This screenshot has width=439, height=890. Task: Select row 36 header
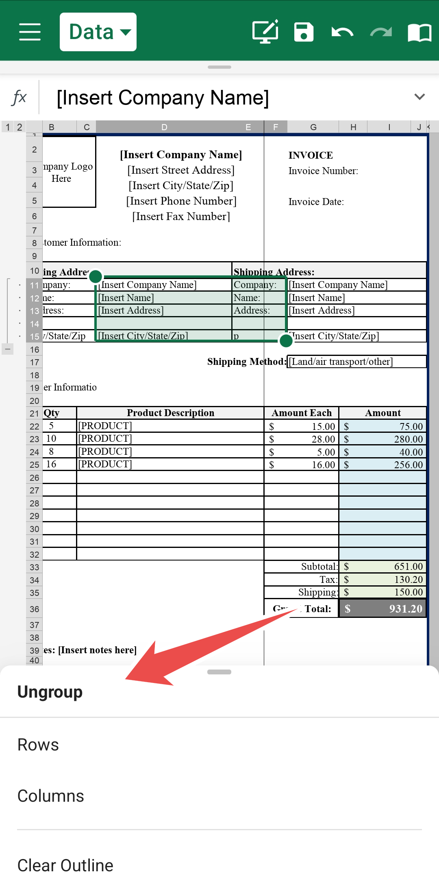(34, 609)
